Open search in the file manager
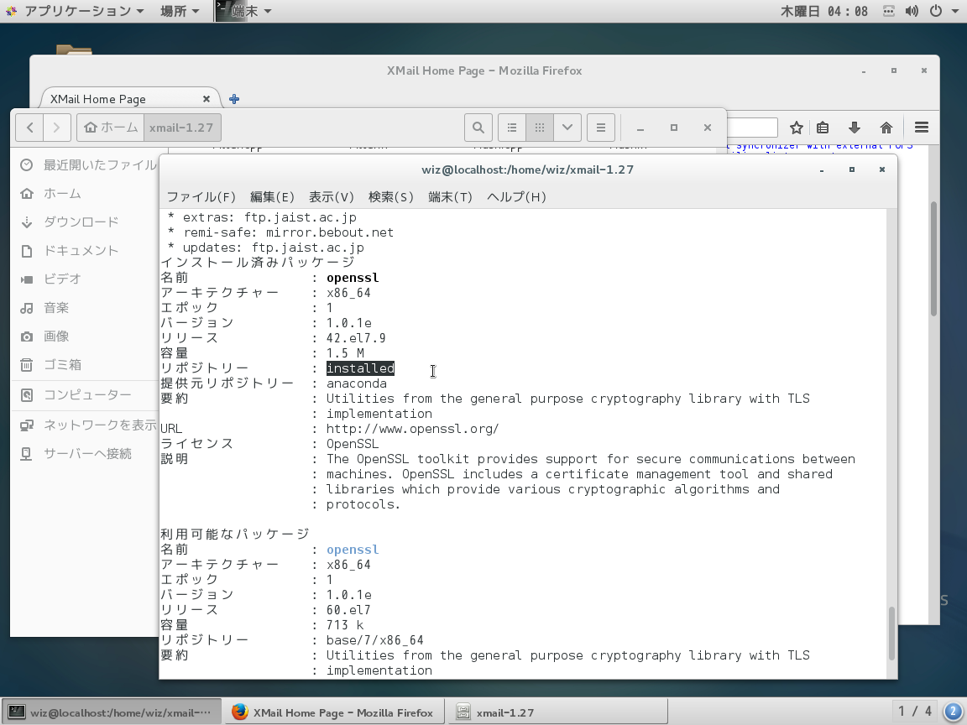 [x=478, y=128]
